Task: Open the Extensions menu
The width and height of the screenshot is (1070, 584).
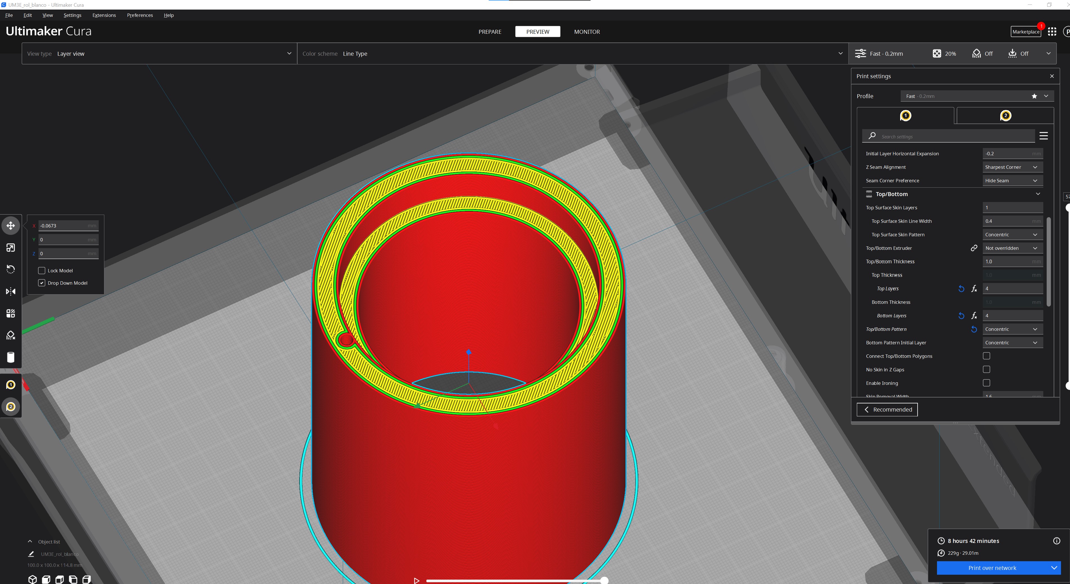Action: coord(104,15)
